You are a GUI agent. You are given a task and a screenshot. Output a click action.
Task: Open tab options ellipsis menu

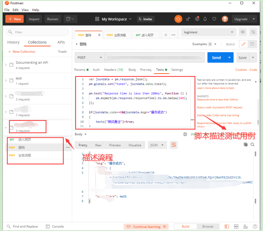[x=173, y=35]
